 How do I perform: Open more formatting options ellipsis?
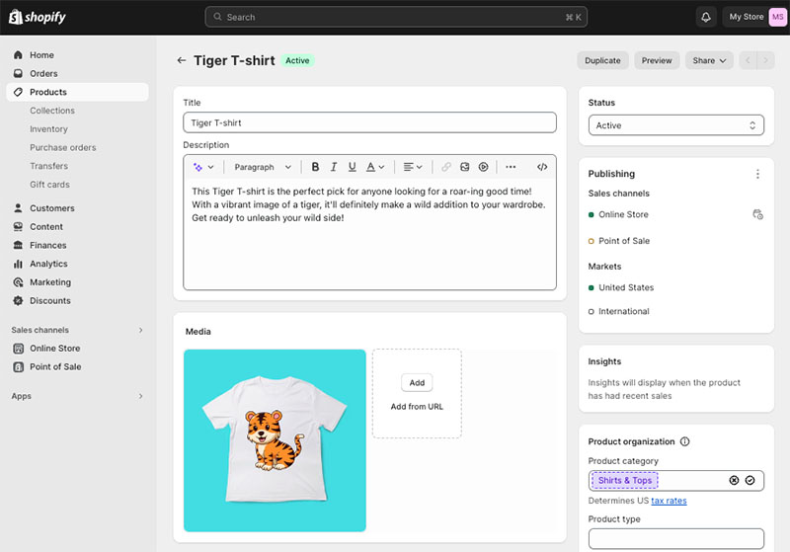(x=511, y=167)
